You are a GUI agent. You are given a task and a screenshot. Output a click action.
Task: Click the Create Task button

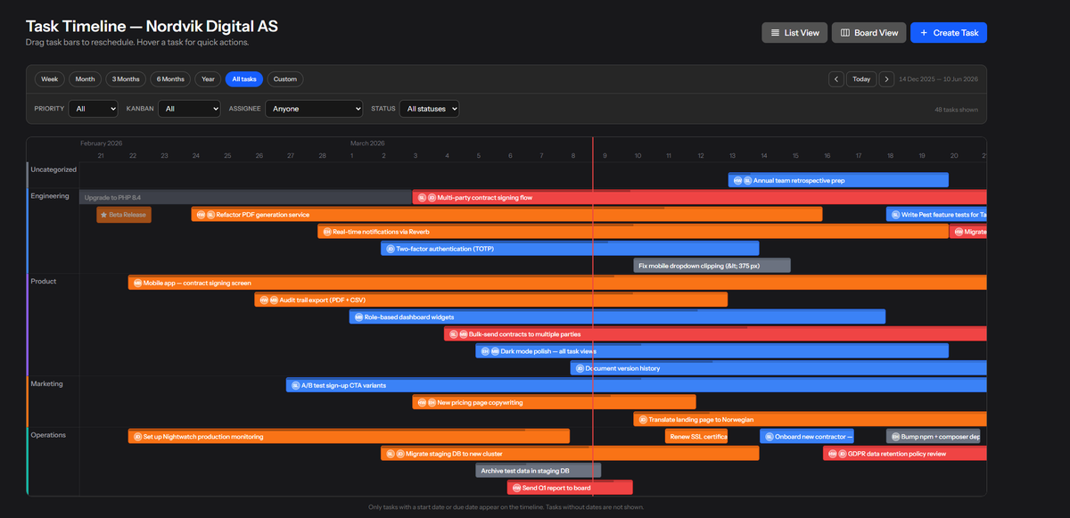[x=949, y=33]
